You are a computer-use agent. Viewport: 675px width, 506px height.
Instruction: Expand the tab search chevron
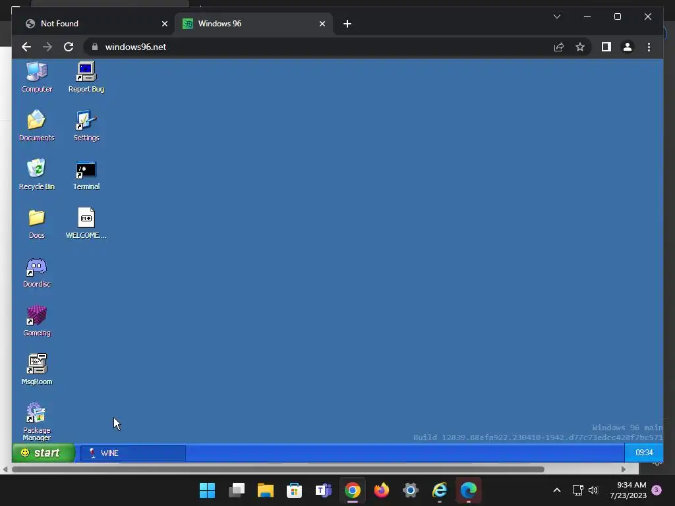point(556,16)
